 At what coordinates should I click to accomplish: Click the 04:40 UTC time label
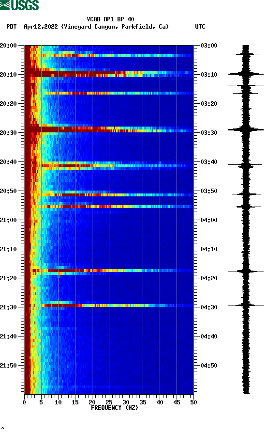coord(209,337)
